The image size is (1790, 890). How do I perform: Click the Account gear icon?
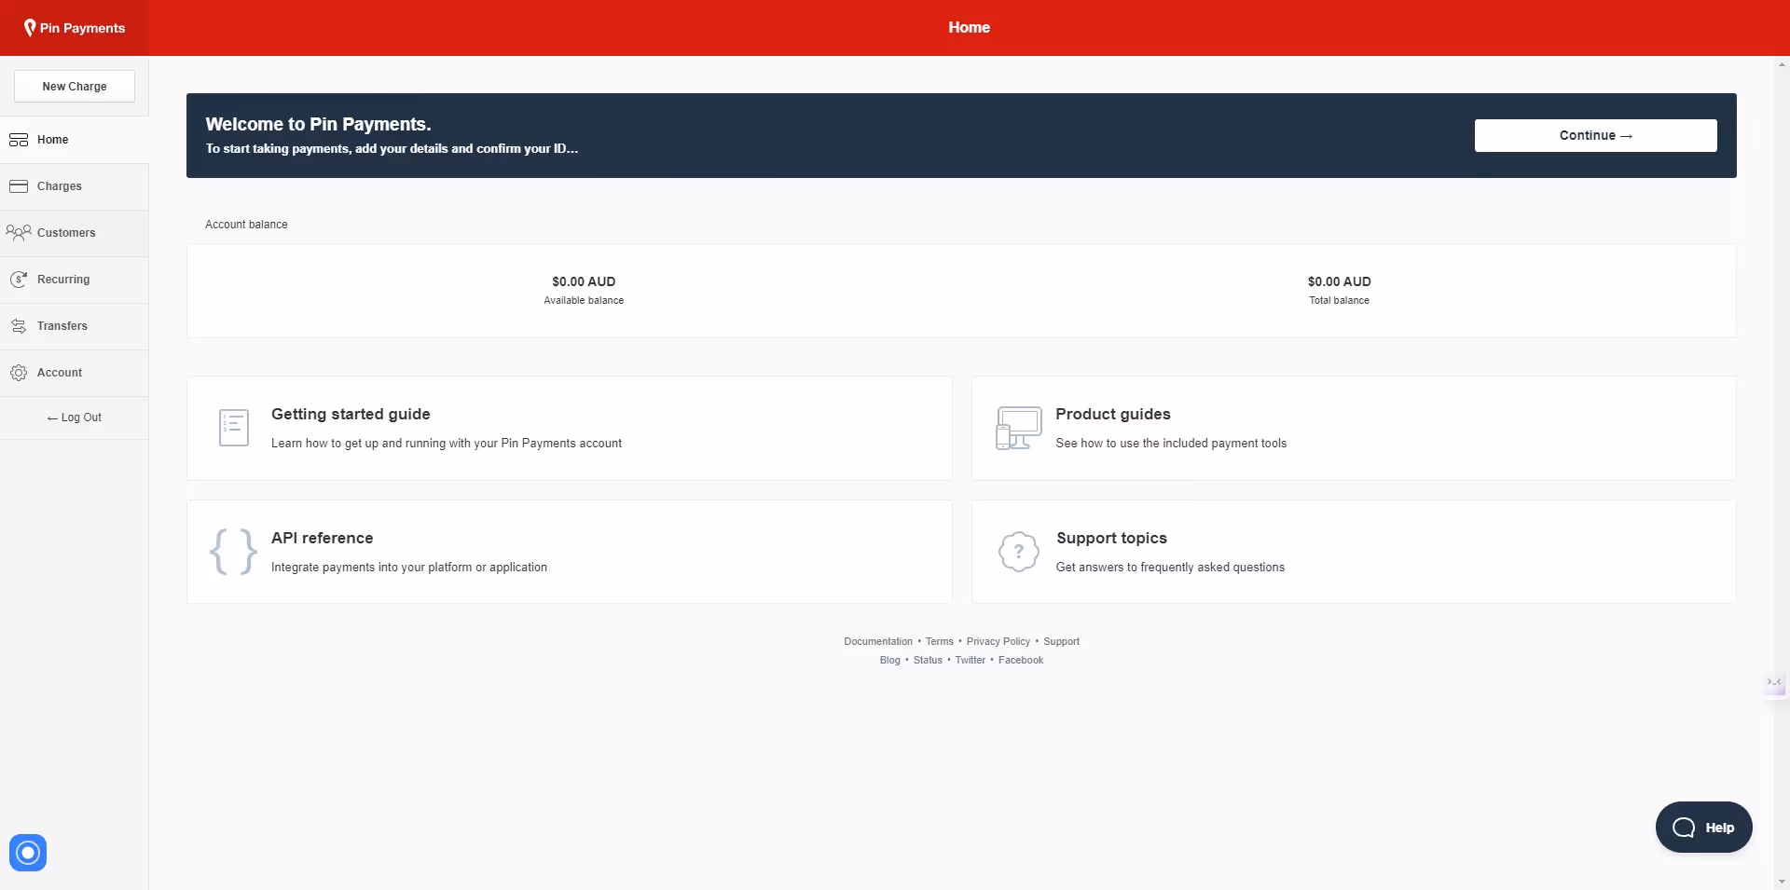pos(19,373)
